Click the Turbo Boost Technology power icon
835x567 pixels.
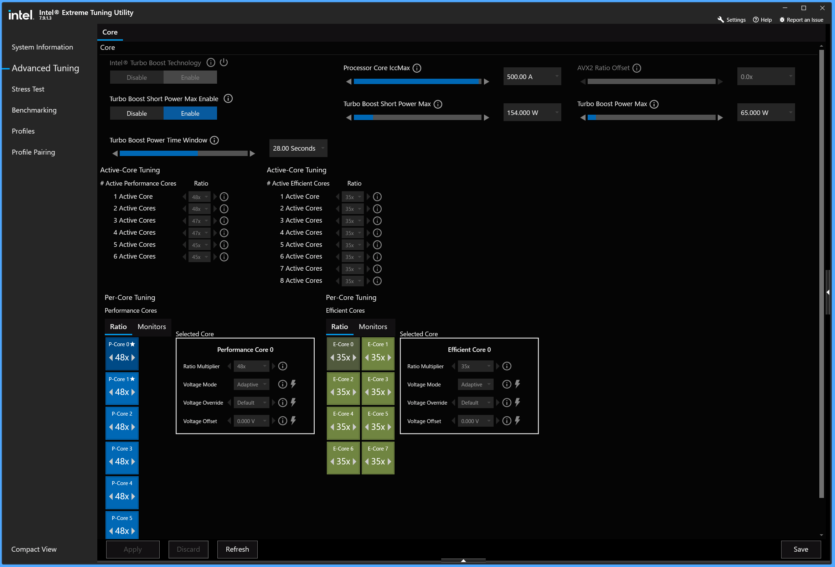[224, 62]
